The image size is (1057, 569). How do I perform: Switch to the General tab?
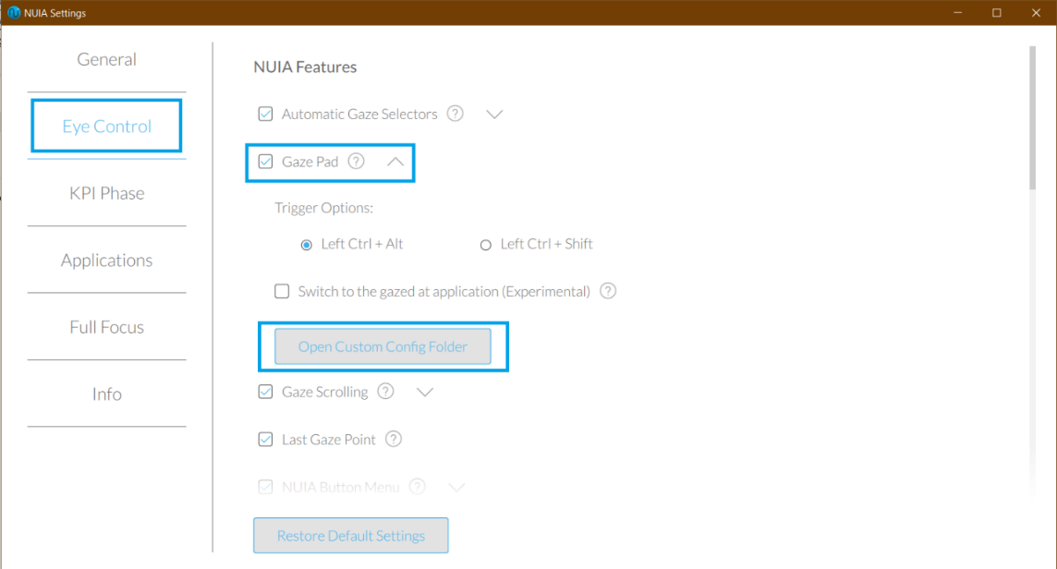pyautogui.click(x=106, y=59)
